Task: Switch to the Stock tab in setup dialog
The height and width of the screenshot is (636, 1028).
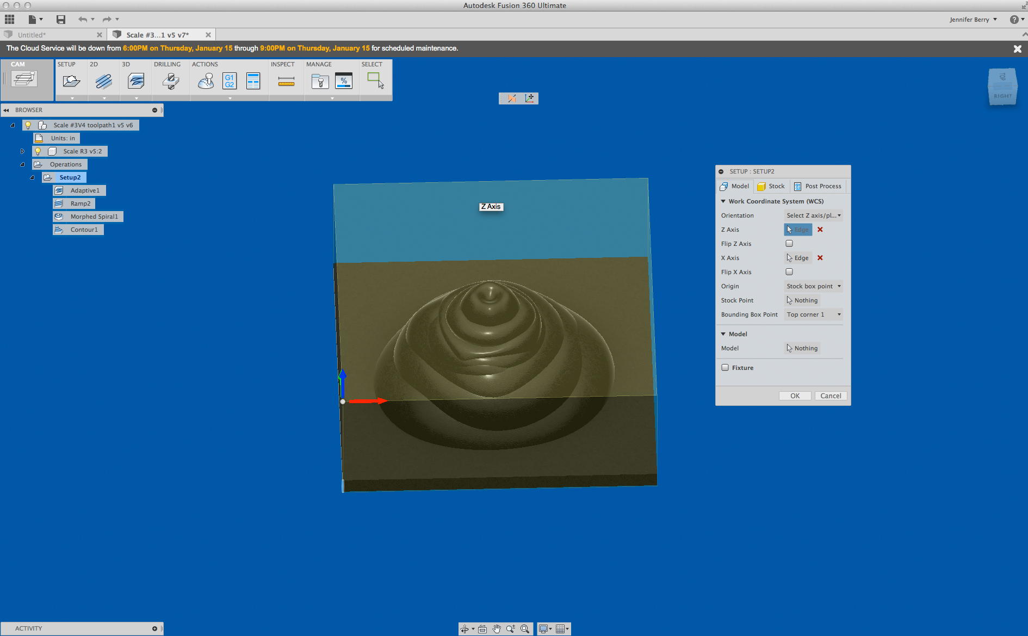Action: coord(771,186)
